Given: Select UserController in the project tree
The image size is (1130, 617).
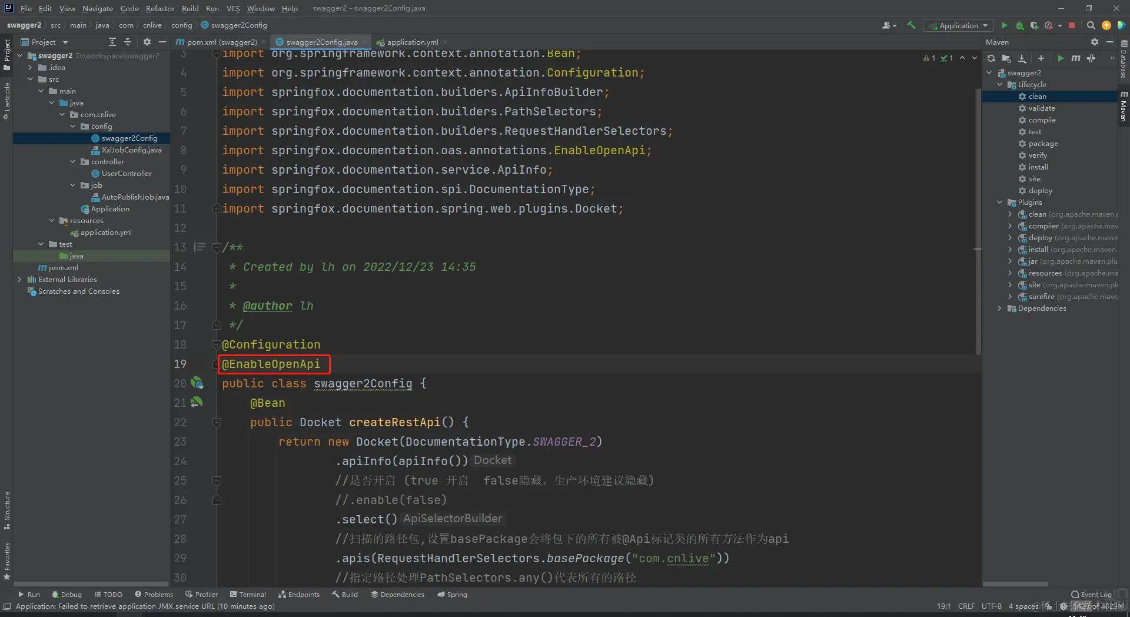Looking at the screenshot, I should (127, 174).
